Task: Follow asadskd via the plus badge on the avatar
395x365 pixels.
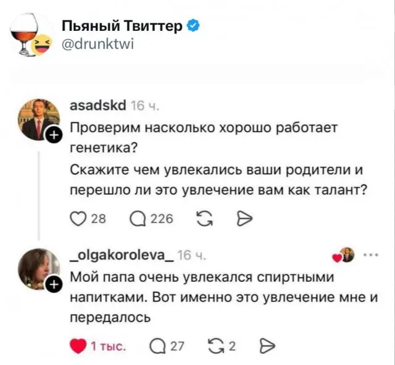Action: 54,135
